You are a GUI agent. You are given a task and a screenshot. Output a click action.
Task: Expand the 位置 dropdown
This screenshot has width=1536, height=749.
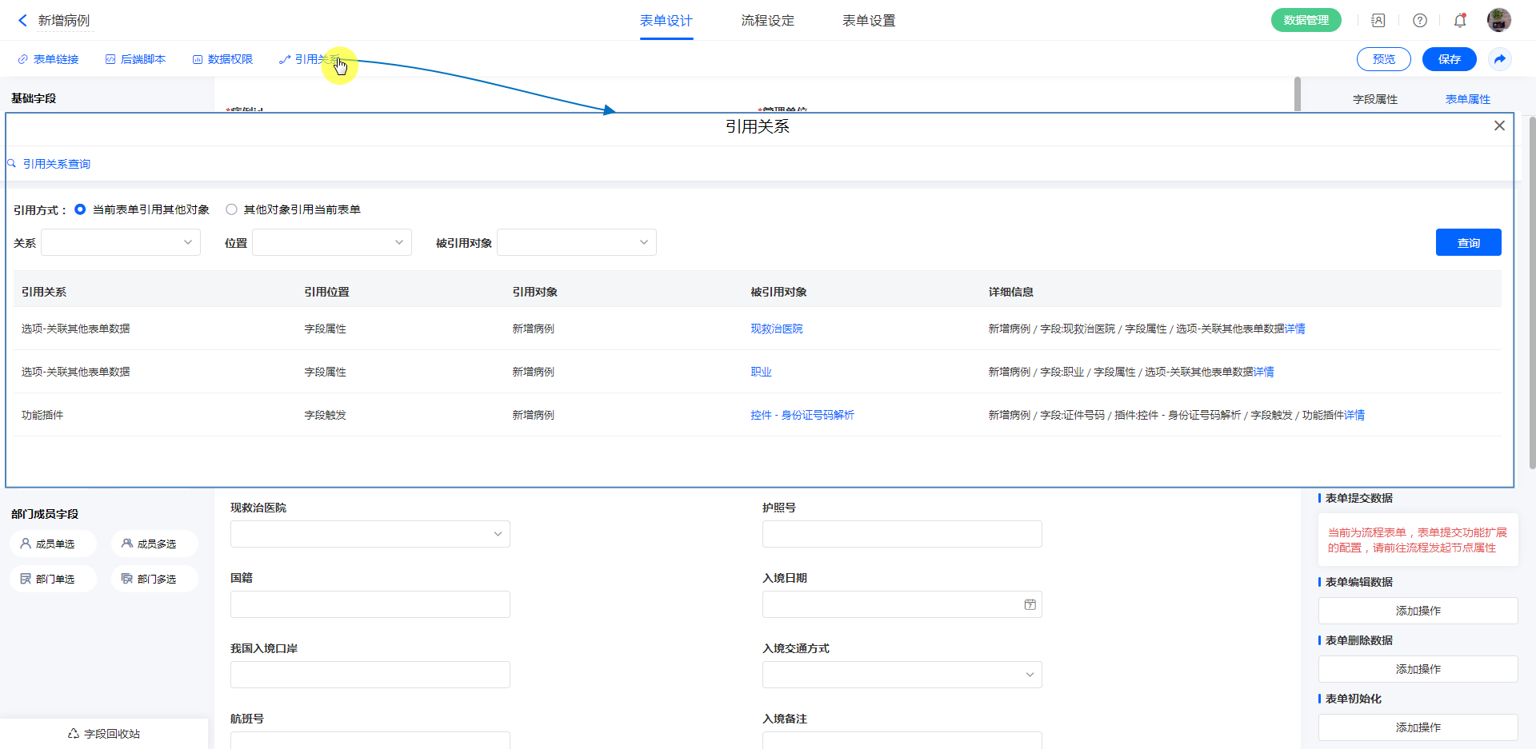coord(332,242)
